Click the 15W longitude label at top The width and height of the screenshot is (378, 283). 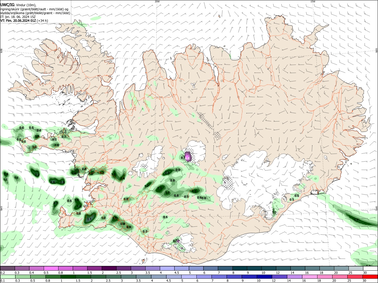click(x=313, y=1)
